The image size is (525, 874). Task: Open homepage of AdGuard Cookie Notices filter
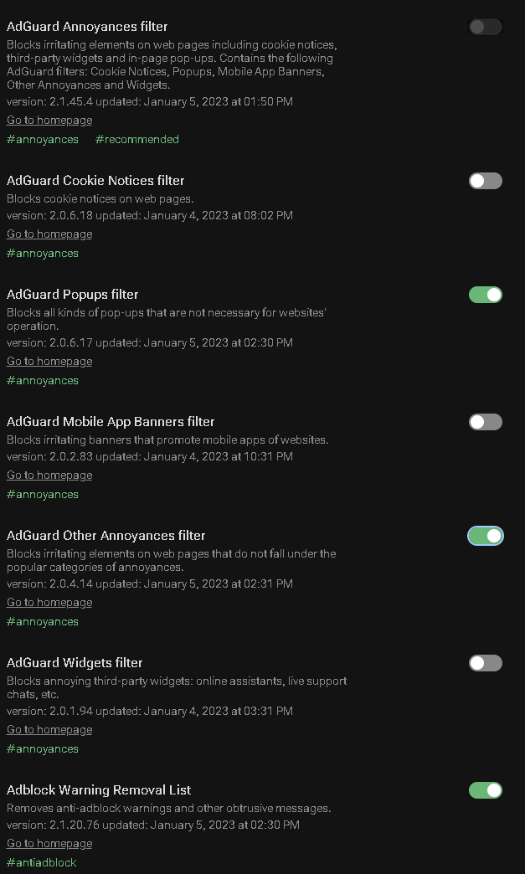pyautogui.click(x=49, y=234)
